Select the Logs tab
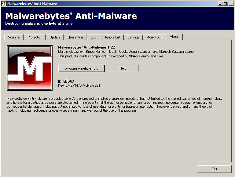Screen dimensions: 235x177 click(94, 37)
